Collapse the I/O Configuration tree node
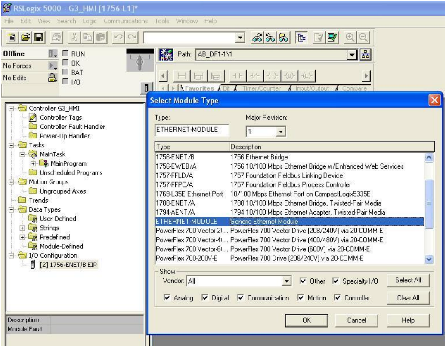The width and height of the screenshot is (446, 347). point(11,256)
